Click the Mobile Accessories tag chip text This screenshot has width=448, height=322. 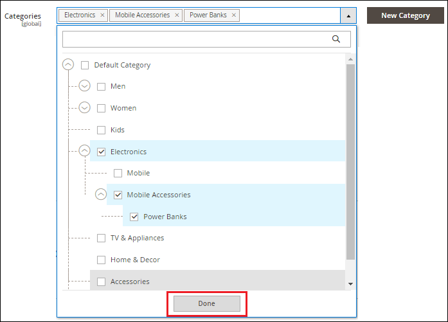pos(142,15)
